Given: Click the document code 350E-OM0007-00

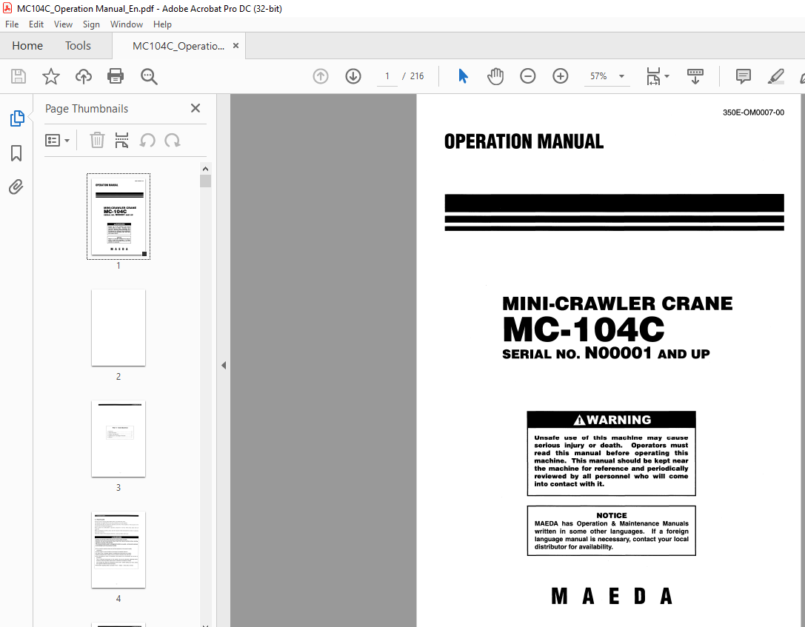Looking at the screenshot, I should 753,113.
